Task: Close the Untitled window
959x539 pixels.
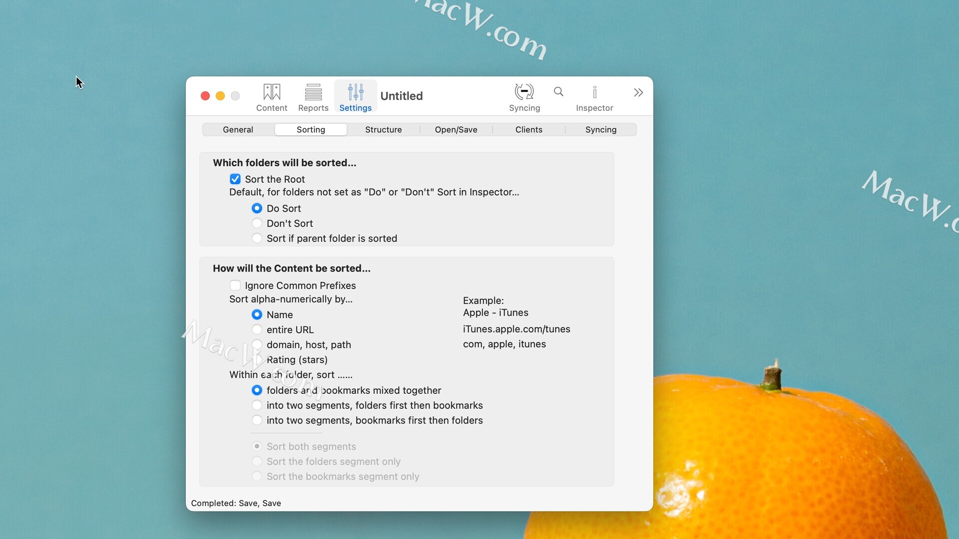Action: [205, 96]
